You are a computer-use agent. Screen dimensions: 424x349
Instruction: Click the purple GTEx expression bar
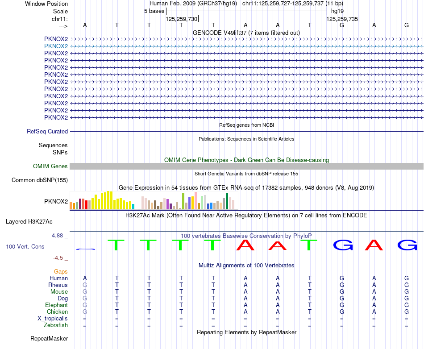pyautogui.click(x=168, y=204)
